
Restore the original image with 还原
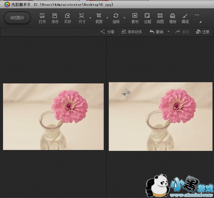click(203, 32)
